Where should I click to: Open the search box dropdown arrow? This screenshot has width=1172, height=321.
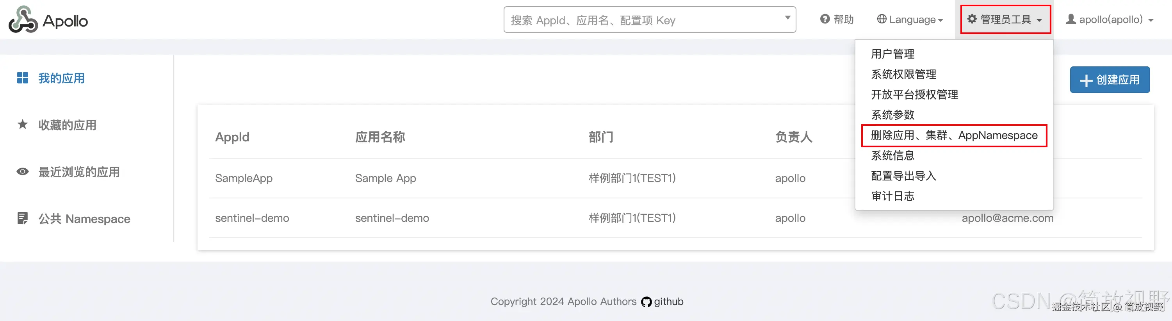pos(787,18)
